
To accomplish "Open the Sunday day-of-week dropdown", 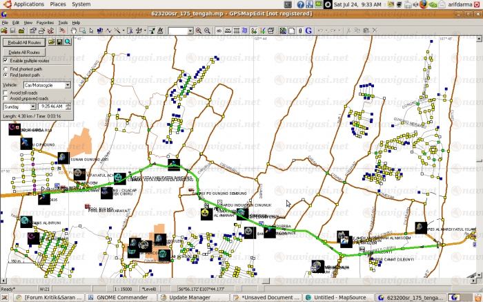I will 34,106.
